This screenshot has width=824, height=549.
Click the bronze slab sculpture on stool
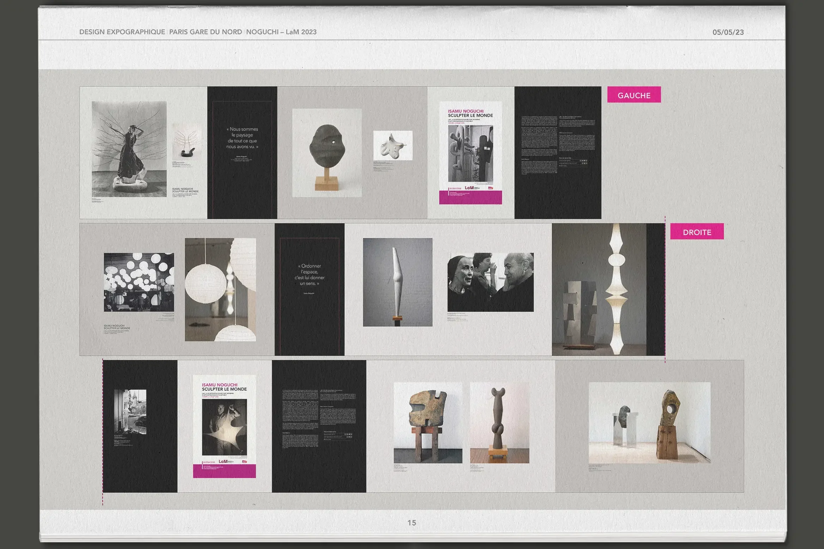(428, 422)
